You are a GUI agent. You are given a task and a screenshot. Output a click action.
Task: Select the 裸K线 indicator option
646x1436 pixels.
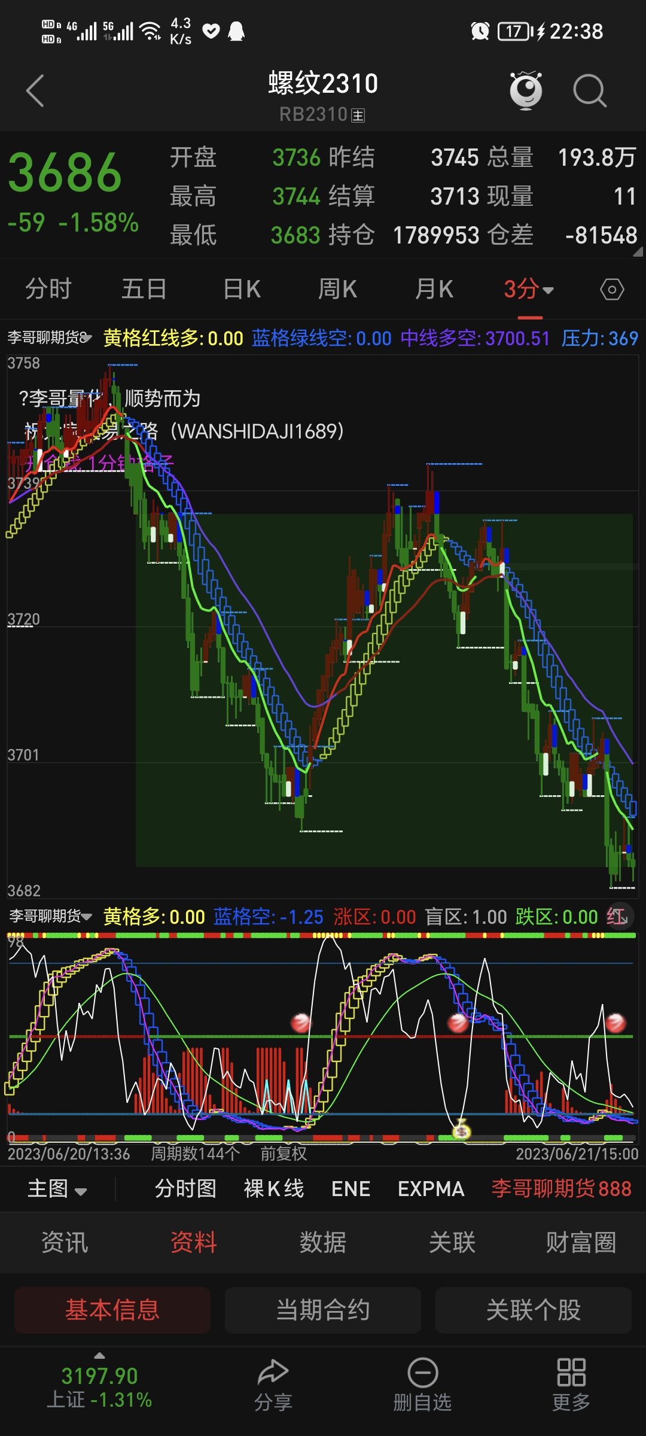click(x=274, y=1188)
